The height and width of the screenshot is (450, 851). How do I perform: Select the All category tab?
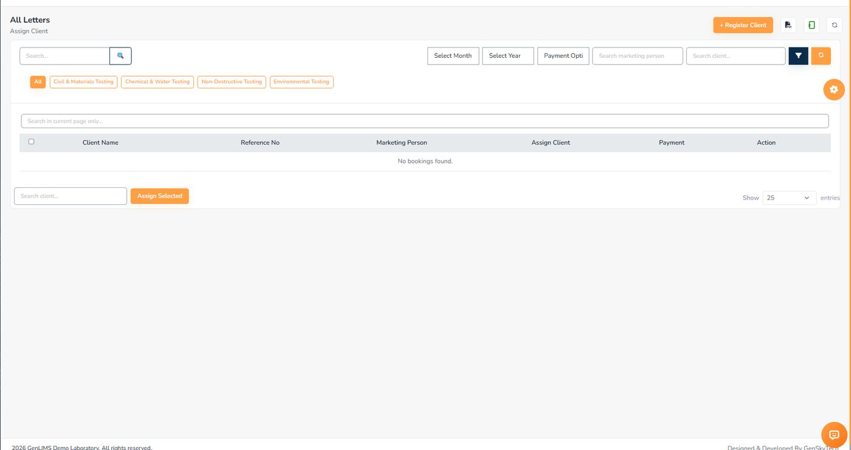(x=38, y=81)
